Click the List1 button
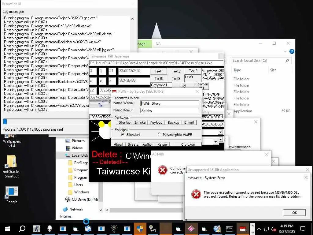The width and height of the screenshot is (313, 235). point(183,86)
